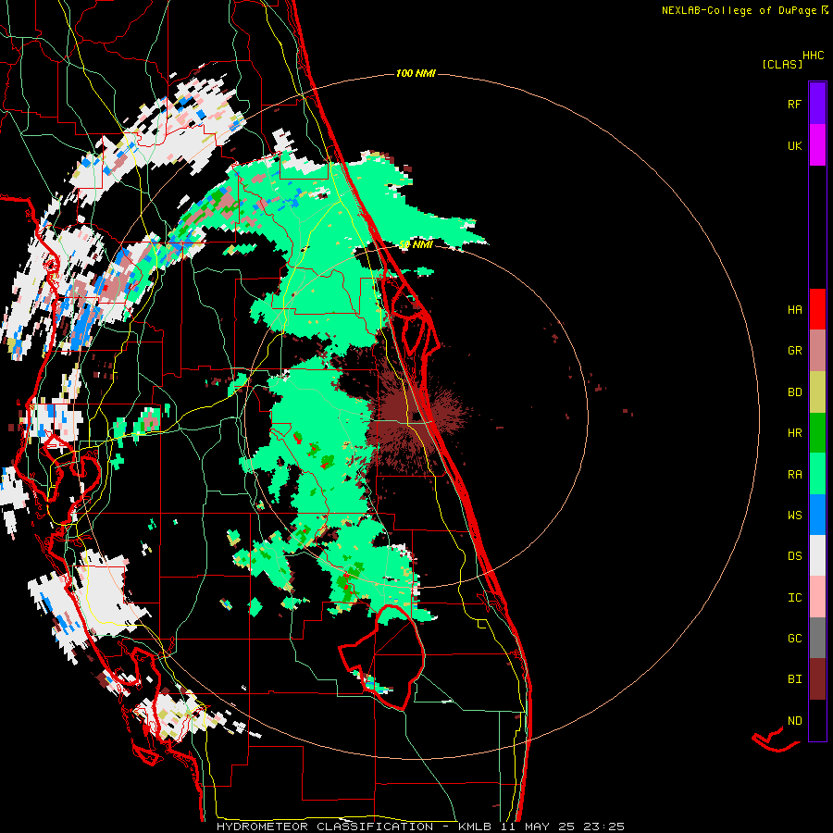Image resolution: width=833 pixels, height=833 pixels.
Task: Click the bright green RA rain swatch
Action: pyautogui.click(x=817, y=474)
